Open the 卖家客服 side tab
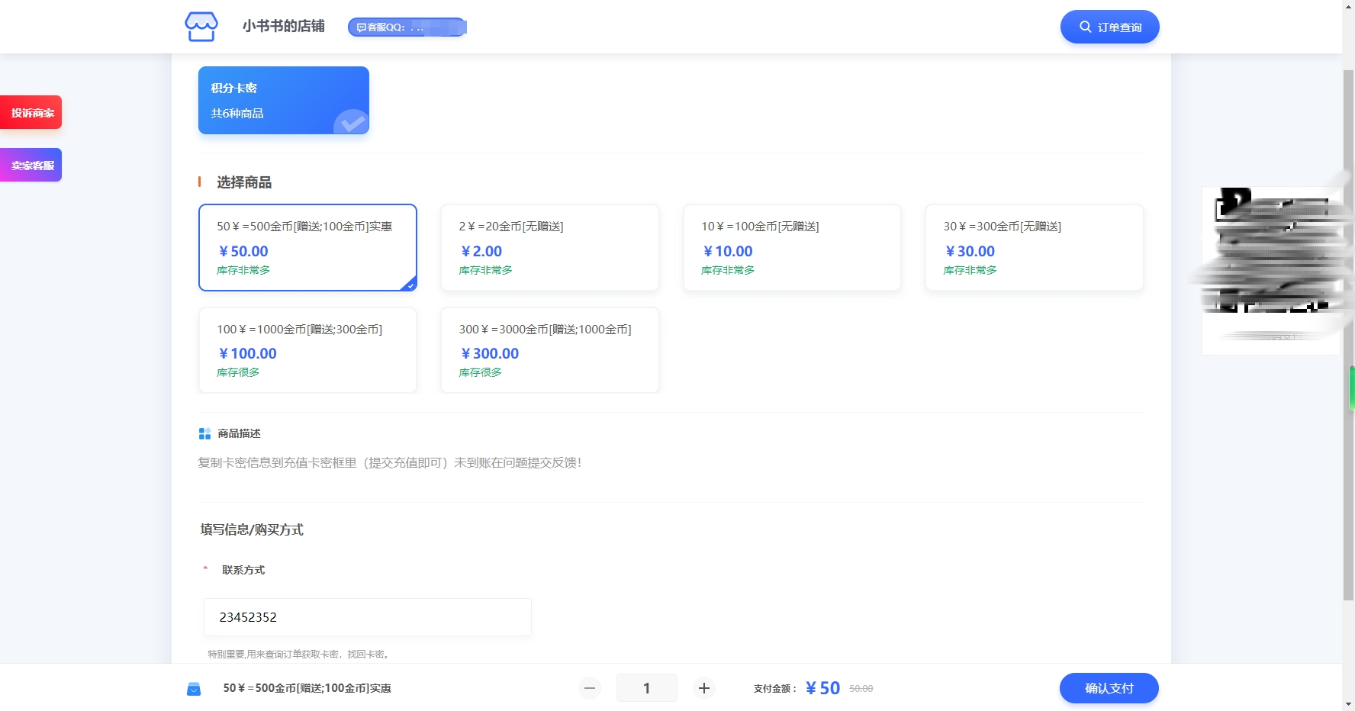This screenshot has width=1355, height=711. pos(31,166)
